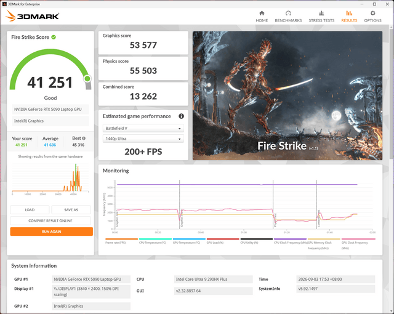The width and height of the screenshot is (394, 314).
Task: Toggle GPU Clock Frequency legend swatch
Action: coord(358,239)
